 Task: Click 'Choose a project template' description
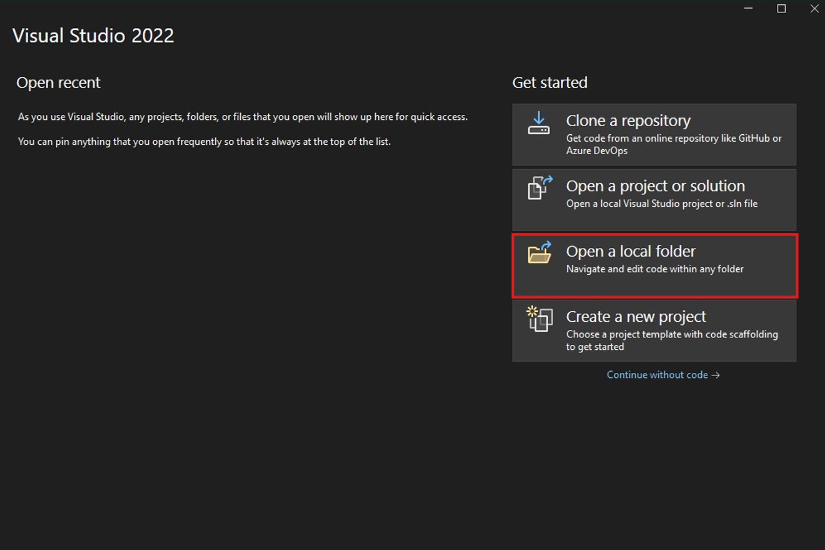tap(672, 341)
